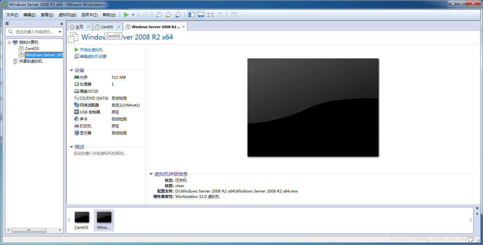Open the 编辑(E) menu

point(29,15)
